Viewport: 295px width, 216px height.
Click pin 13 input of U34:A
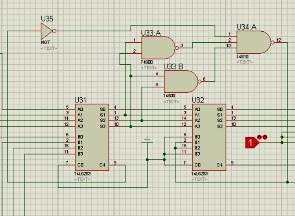(231, 48)
